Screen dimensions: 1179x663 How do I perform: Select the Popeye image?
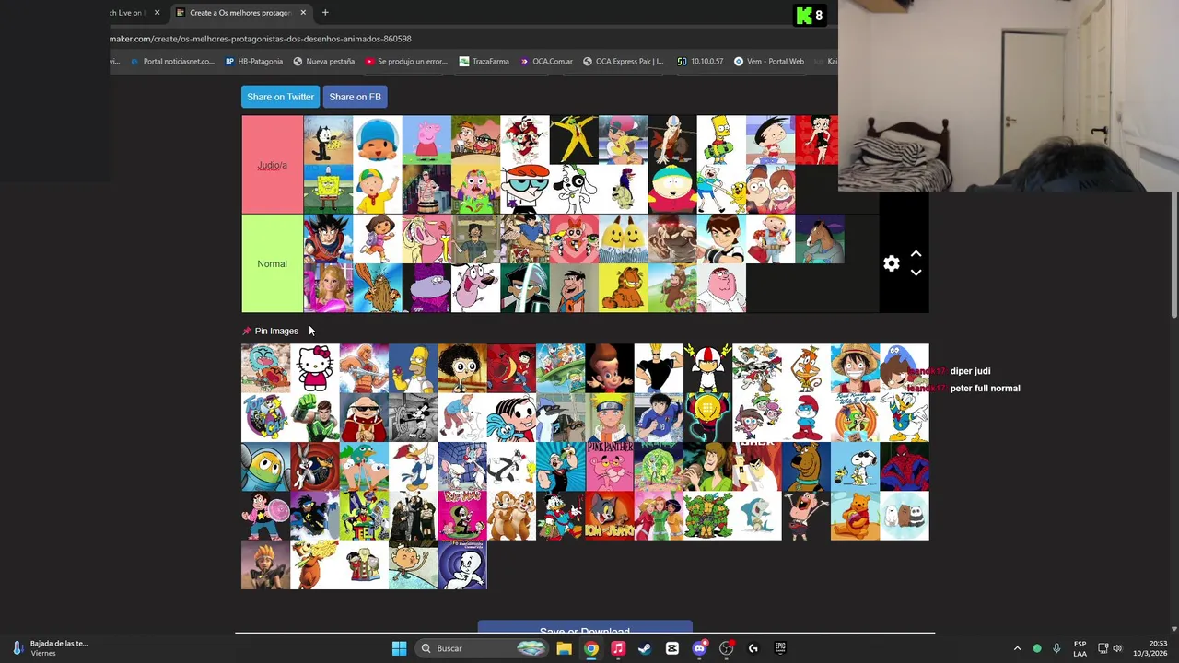pos(560,467)
